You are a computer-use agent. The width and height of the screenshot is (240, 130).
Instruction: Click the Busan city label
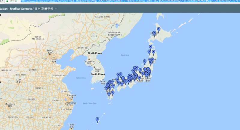coord(103,81)
